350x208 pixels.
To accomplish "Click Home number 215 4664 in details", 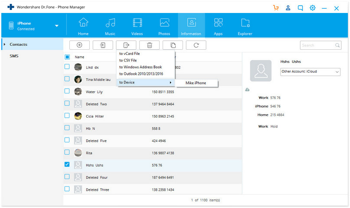I will (277, 115).
